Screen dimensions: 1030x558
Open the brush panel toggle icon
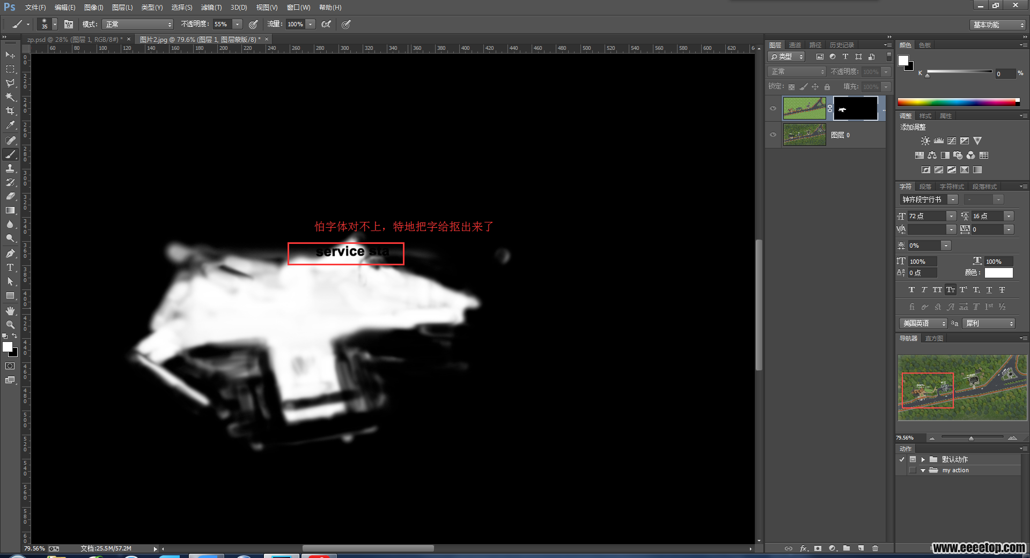(69, 24)
